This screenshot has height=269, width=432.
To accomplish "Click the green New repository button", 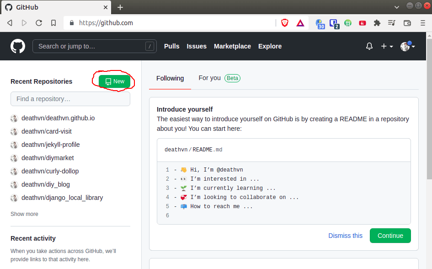I will tap(114, 81).
